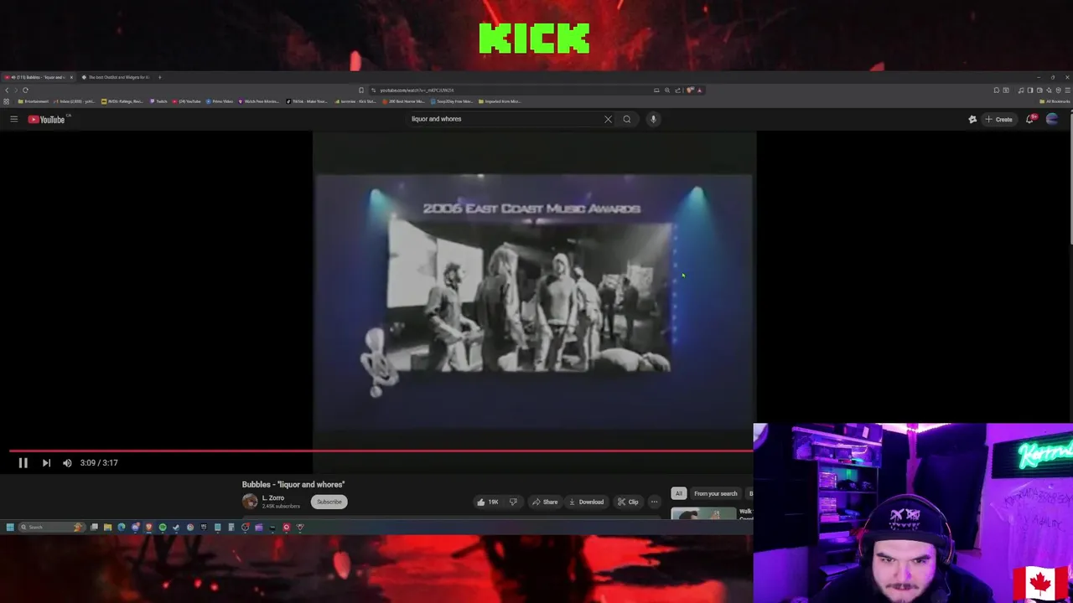Open File Explorer from the taskbar
The height and width of the screenshot is (603, 1073).
[107, 527]
